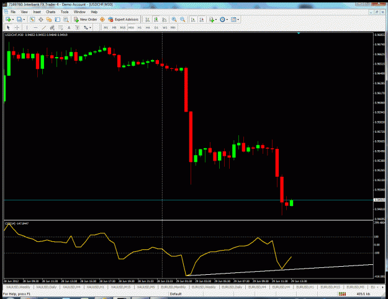Open the Charts menu
Screen dimensions: 388x299
pos(50,12)
